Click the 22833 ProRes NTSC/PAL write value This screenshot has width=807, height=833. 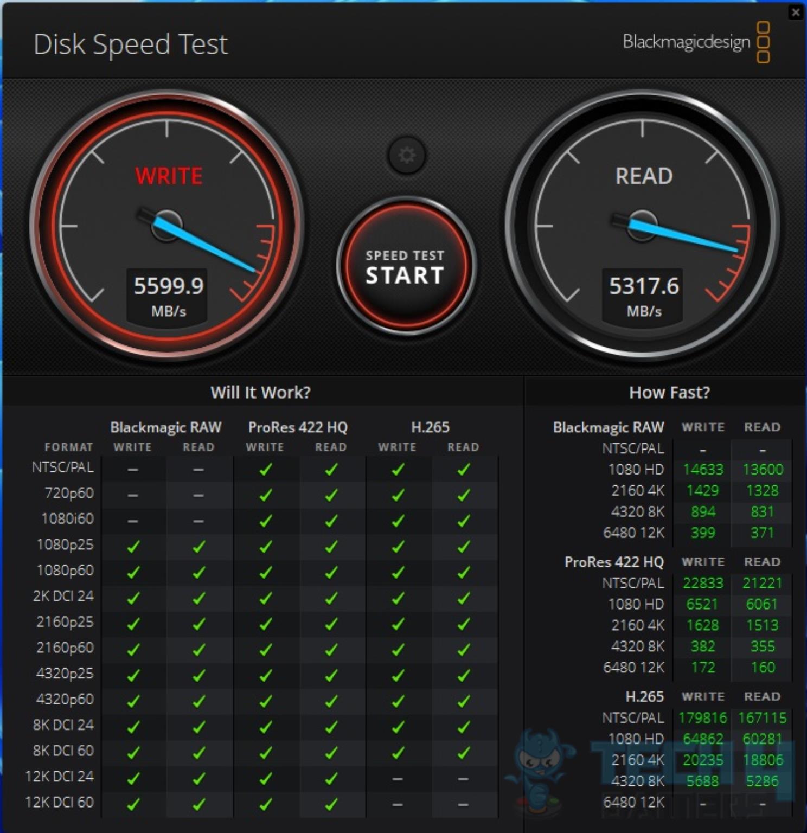pos(703,584)
